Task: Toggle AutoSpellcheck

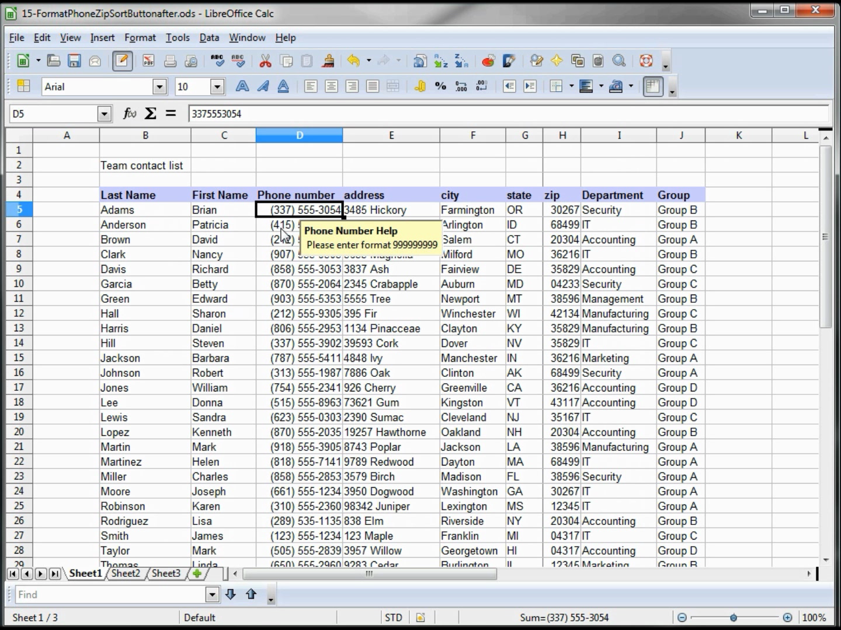Action: pos(238,61)
